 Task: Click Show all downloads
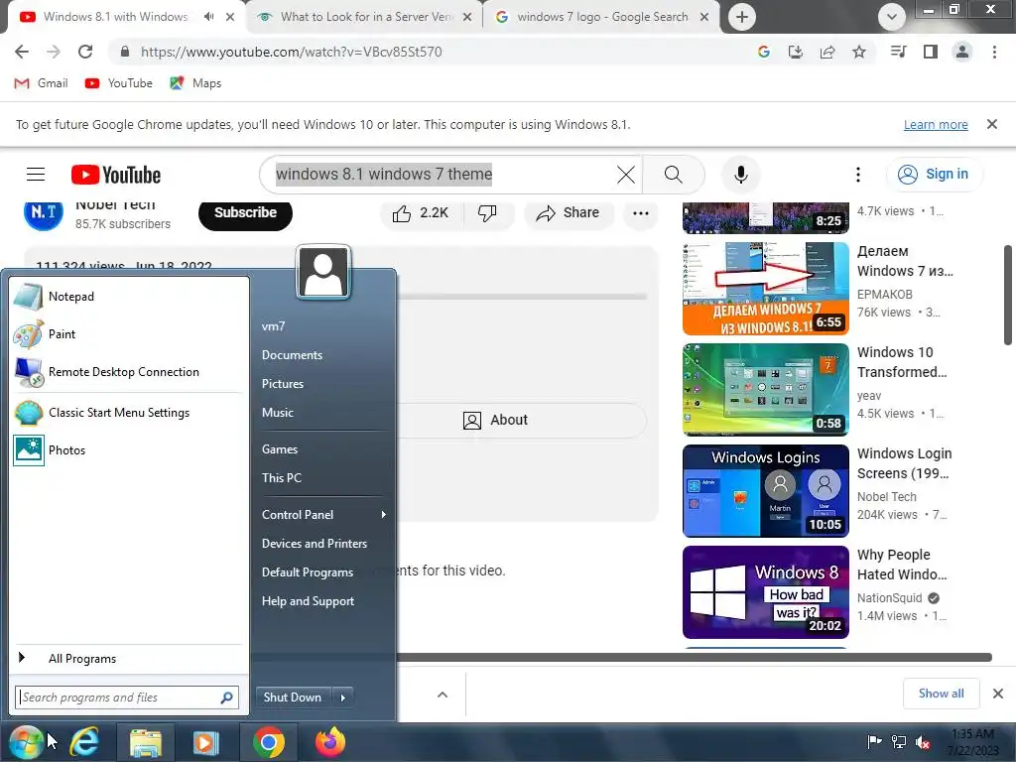click(941, 694)
